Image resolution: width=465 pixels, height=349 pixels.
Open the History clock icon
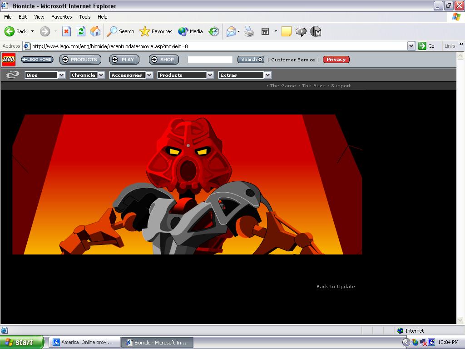tap(213, 31)
